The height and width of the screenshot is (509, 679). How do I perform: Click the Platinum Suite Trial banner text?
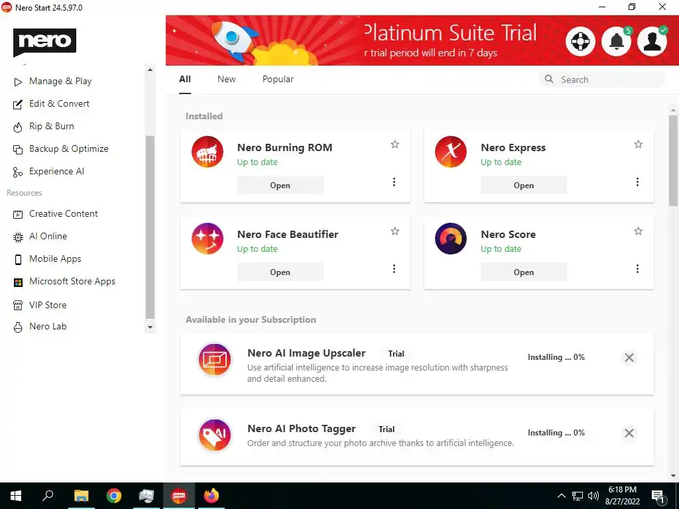[x=450, y=33]
